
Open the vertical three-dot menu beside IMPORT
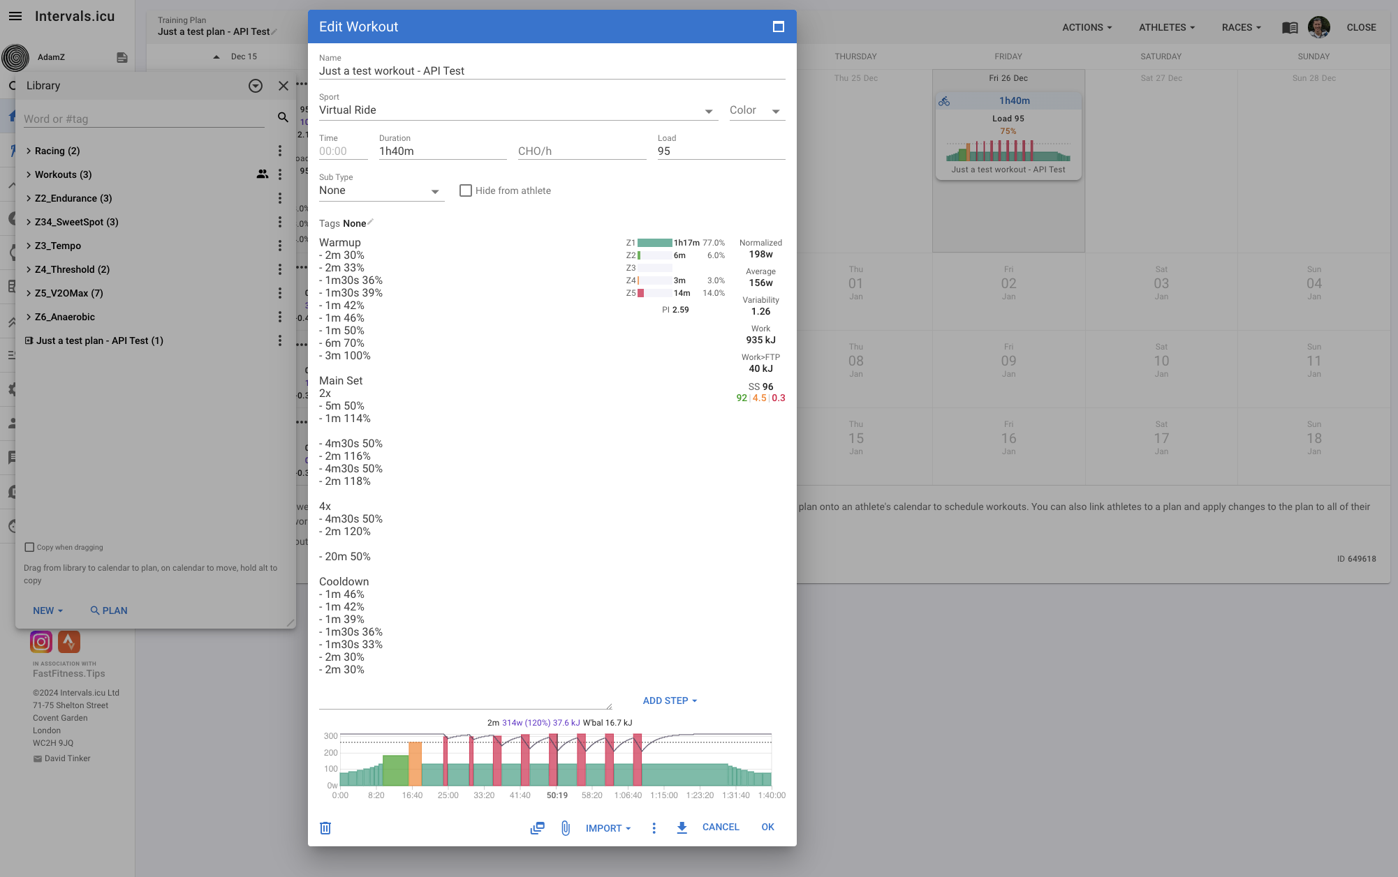click(x=654, y=827)
